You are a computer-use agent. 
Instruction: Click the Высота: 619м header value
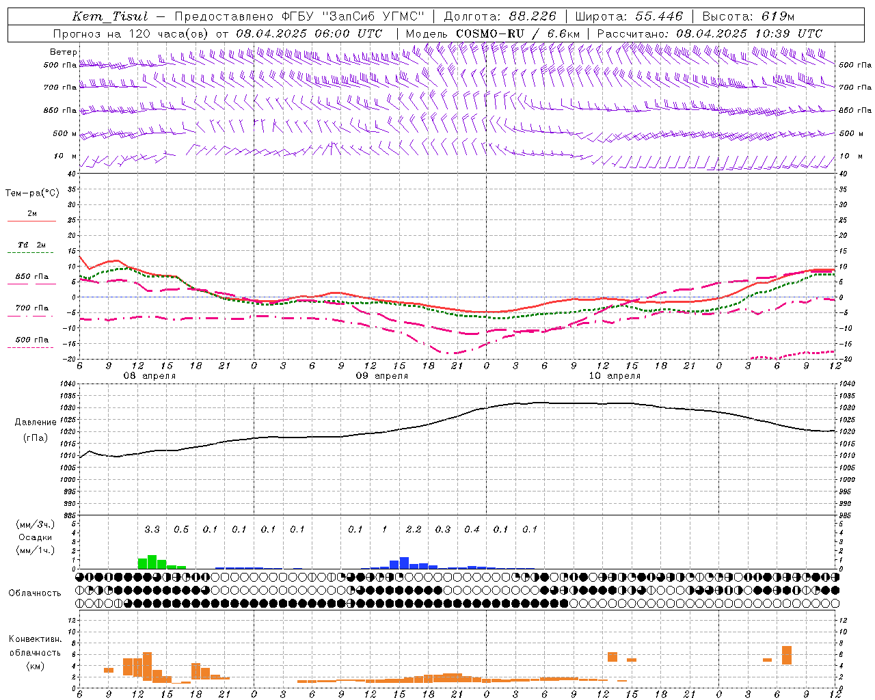coord(749,16)
